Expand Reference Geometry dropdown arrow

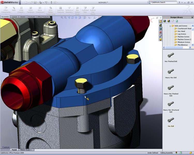(x=69, y=14)
